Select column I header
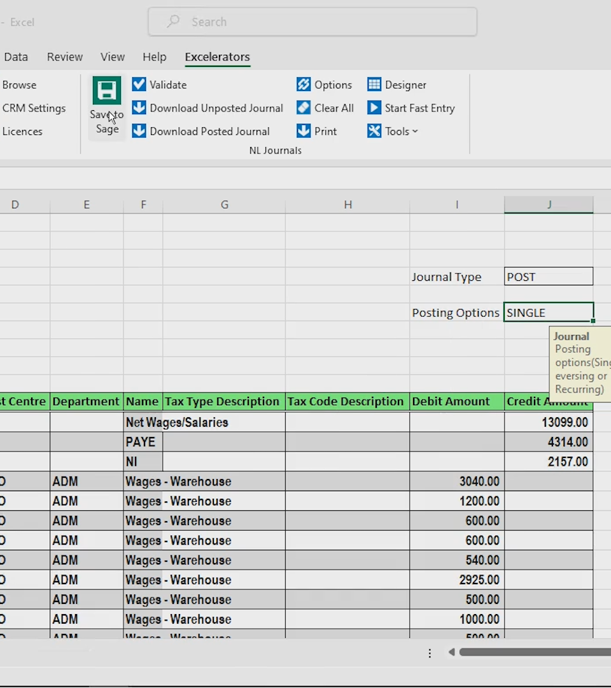The width and height of the screenshot is (611, 688). tap(457, 204)
